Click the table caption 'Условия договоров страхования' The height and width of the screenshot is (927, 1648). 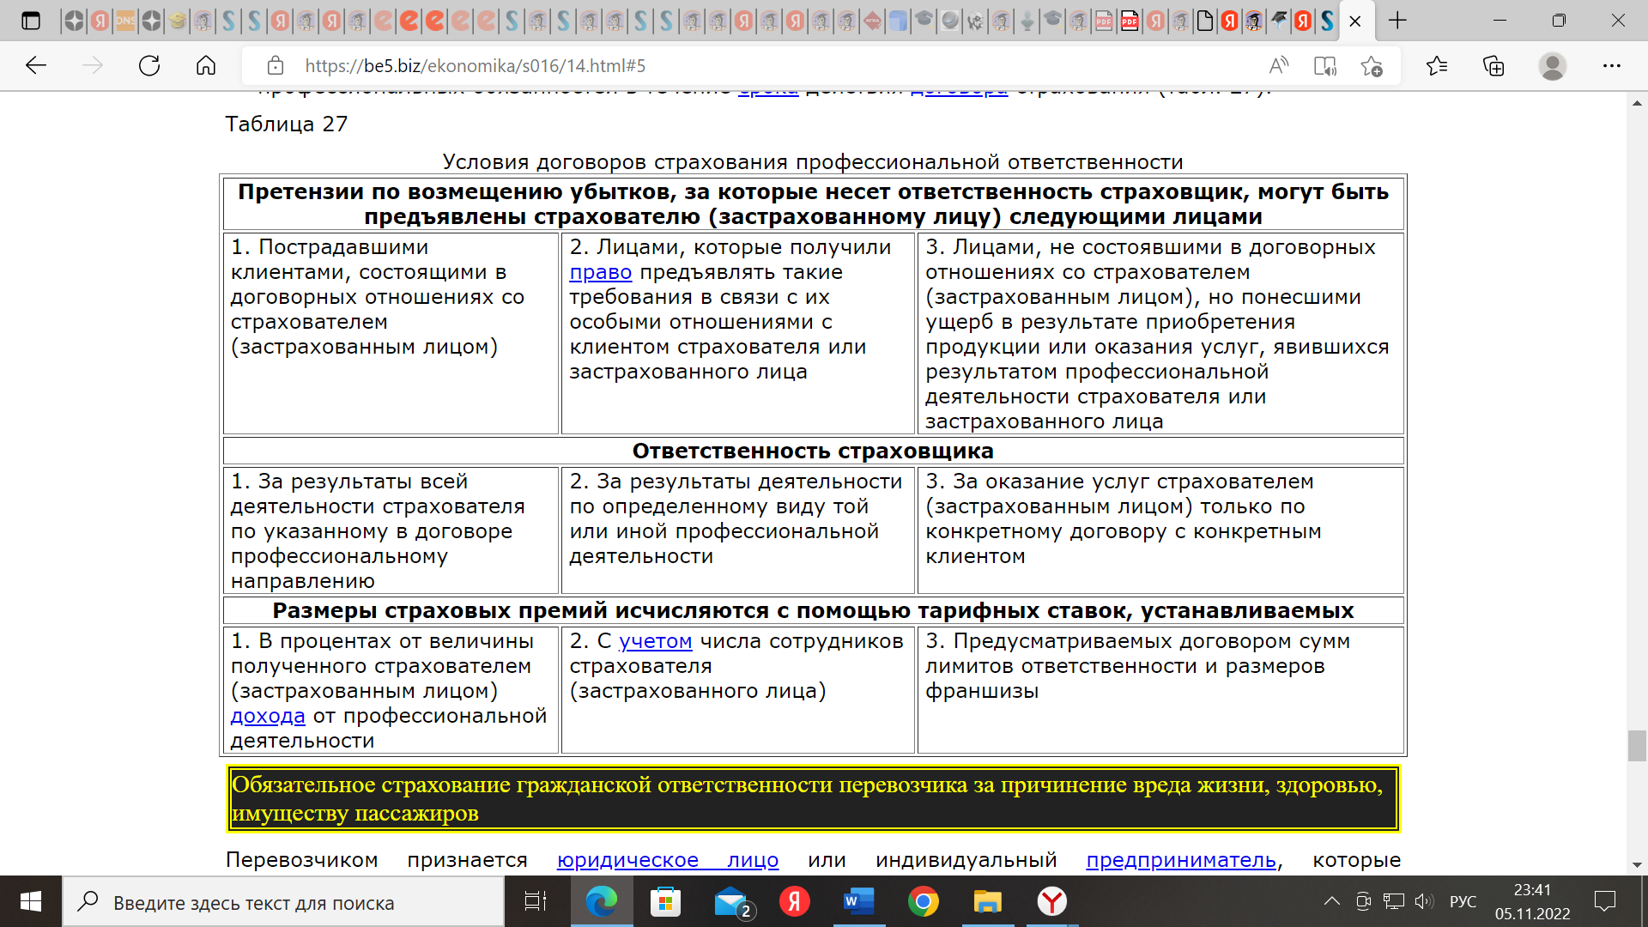pyautogui.click(x=813, y=162)
